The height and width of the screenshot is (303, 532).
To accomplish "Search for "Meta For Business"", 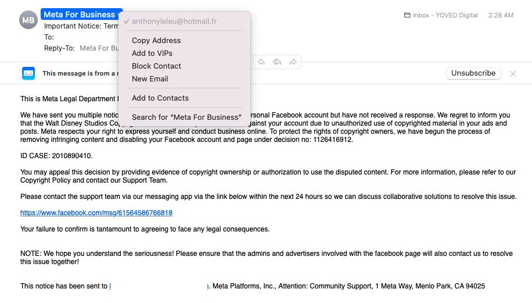I will 186,117.
